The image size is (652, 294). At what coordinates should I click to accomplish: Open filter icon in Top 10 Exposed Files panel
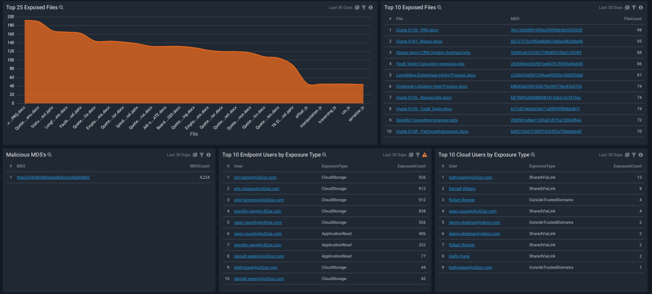pos(634,8)
